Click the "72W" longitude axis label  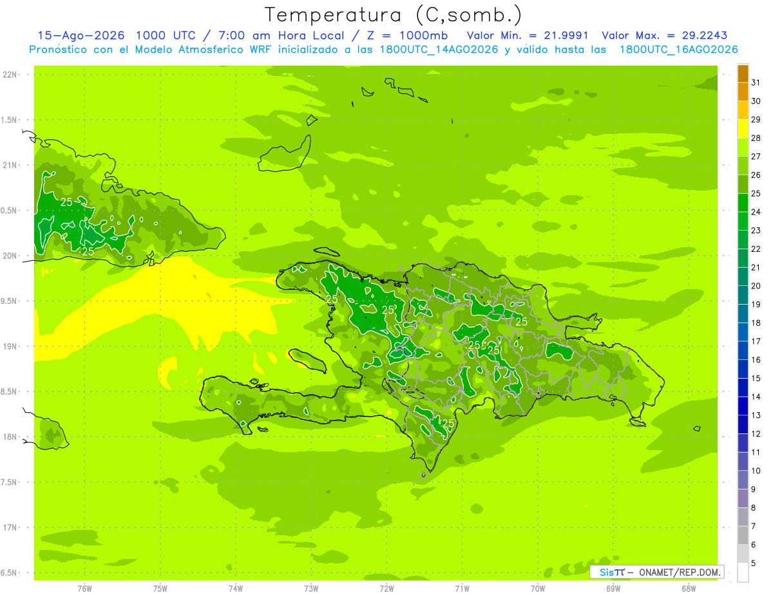pos(386,589)
